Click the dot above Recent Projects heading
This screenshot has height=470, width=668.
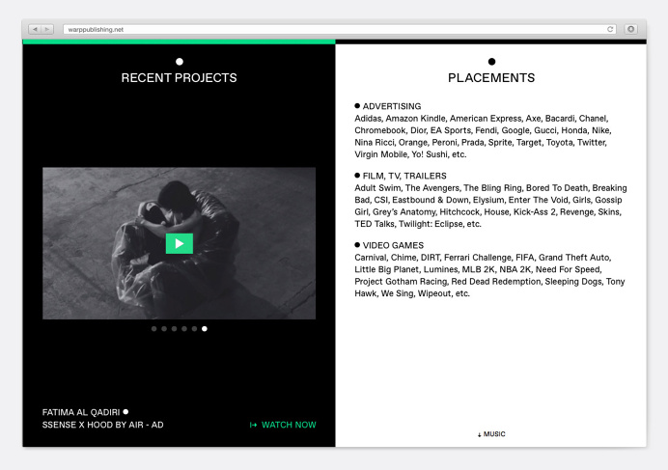pyautogui.click(x=179, y=62)
